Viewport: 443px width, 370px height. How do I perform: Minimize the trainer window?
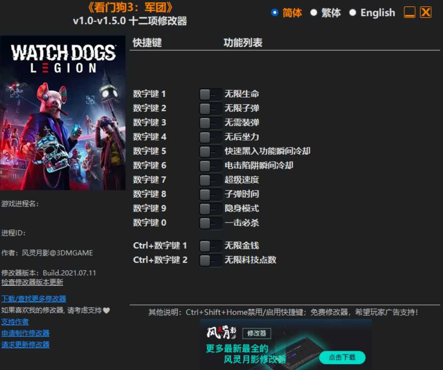tap(410, 12)
